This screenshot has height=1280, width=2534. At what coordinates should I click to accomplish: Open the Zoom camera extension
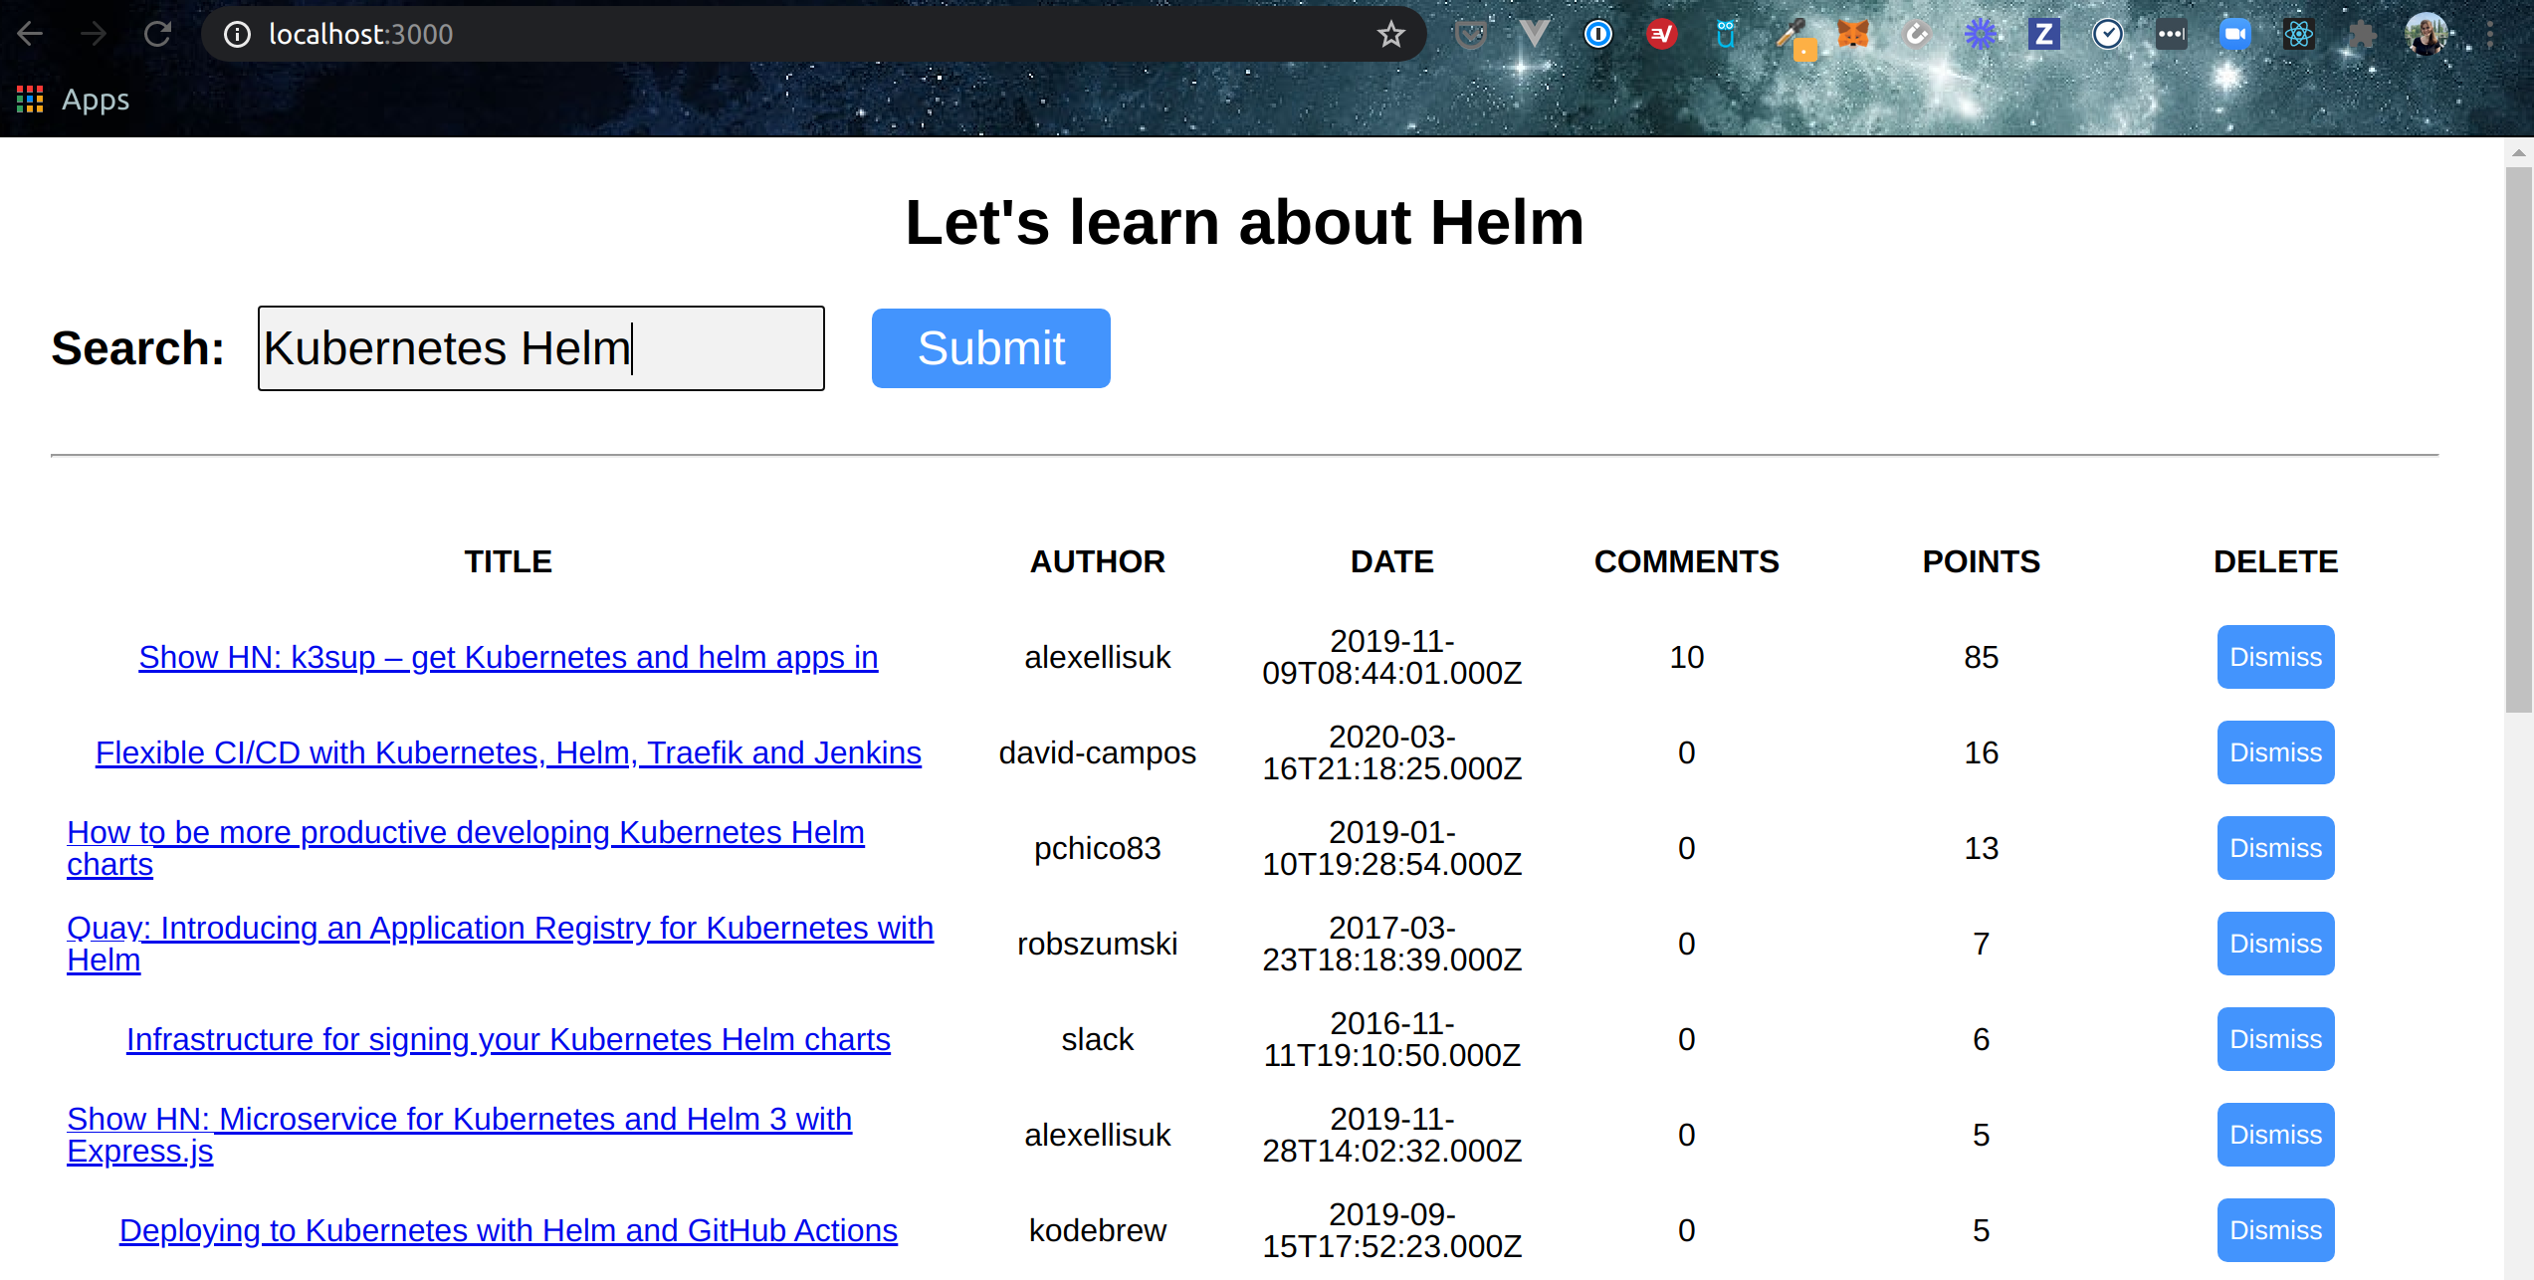[x=2234, y=34]
